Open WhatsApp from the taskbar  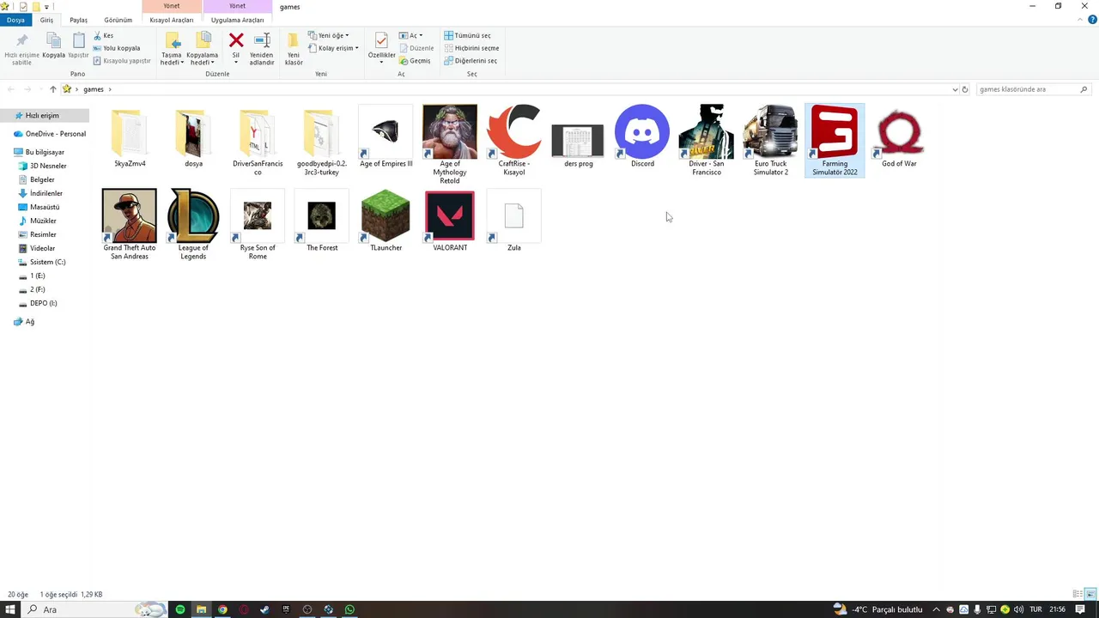pyautogui.click(x=349, y=609)
